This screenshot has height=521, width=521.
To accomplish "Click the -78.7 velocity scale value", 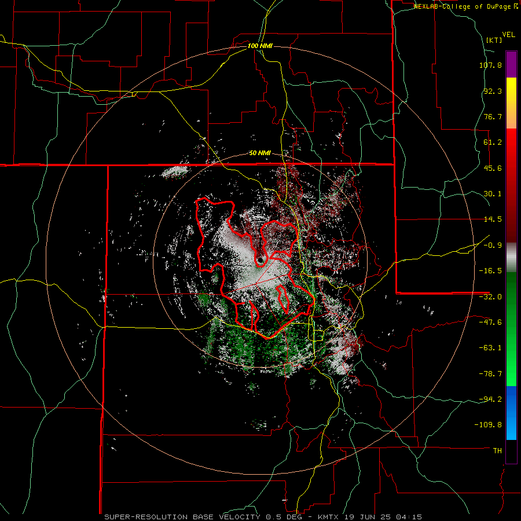I will (490, 374).
